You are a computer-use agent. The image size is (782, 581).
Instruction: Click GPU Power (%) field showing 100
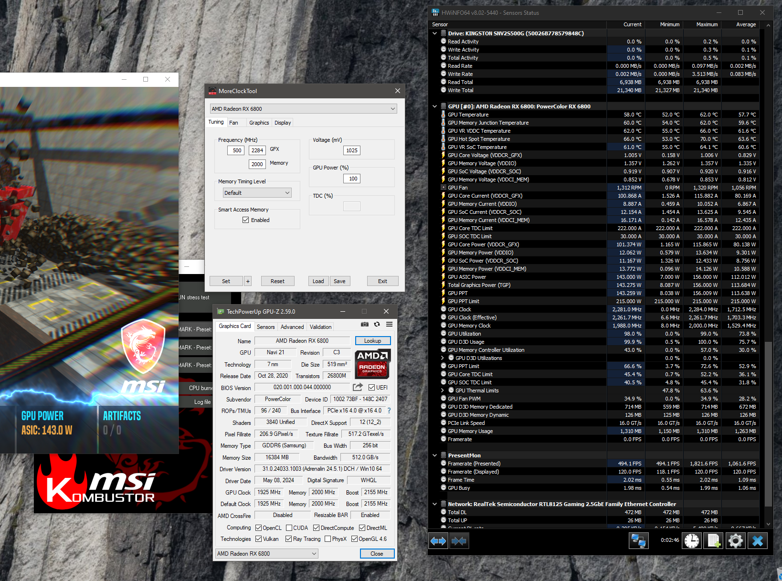point(352,179)
